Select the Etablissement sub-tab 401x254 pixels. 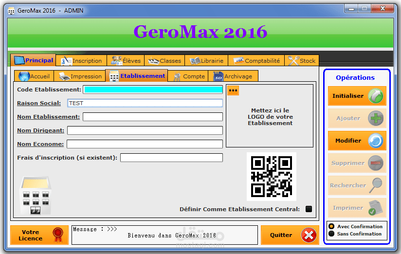click(x=137, y=76)
